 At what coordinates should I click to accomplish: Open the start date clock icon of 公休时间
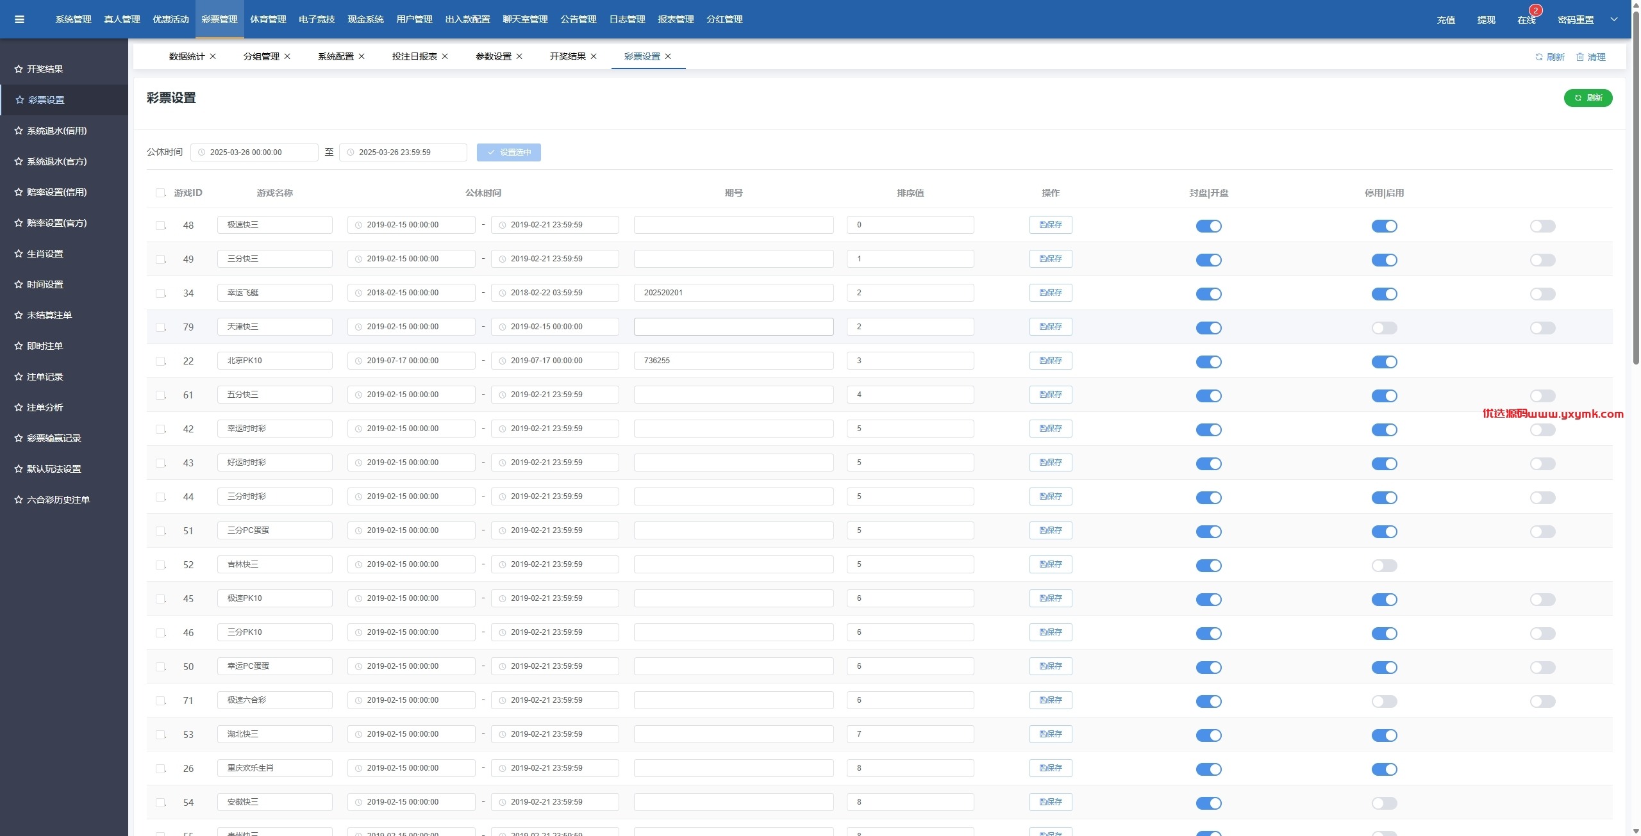coord(202,152)
